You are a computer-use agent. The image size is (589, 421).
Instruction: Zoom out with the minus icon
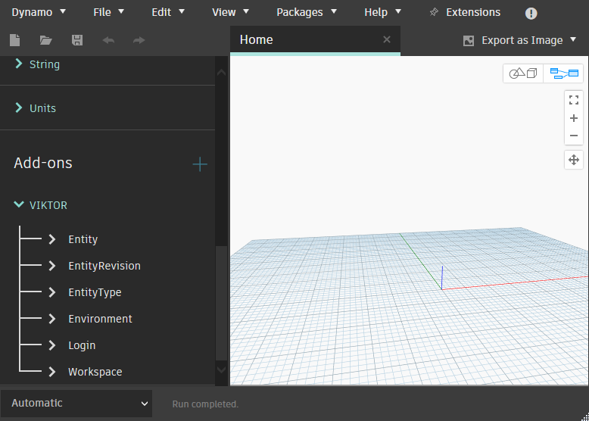pyautogui.click(x=574, y=136)
